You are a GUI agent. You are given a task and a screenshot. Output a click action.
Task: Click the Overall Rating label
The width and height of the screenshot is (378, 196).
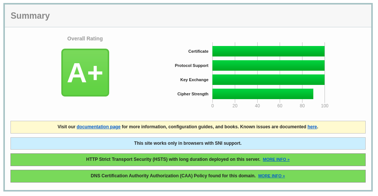(x=85, y=39)
